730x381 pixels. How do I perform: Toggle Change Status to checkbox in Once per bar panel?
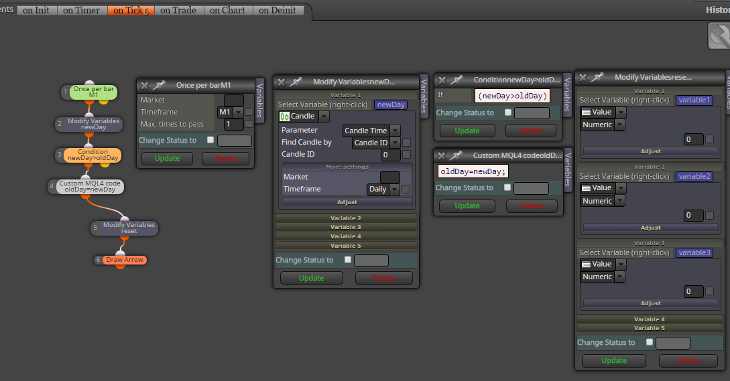point(210,140)
